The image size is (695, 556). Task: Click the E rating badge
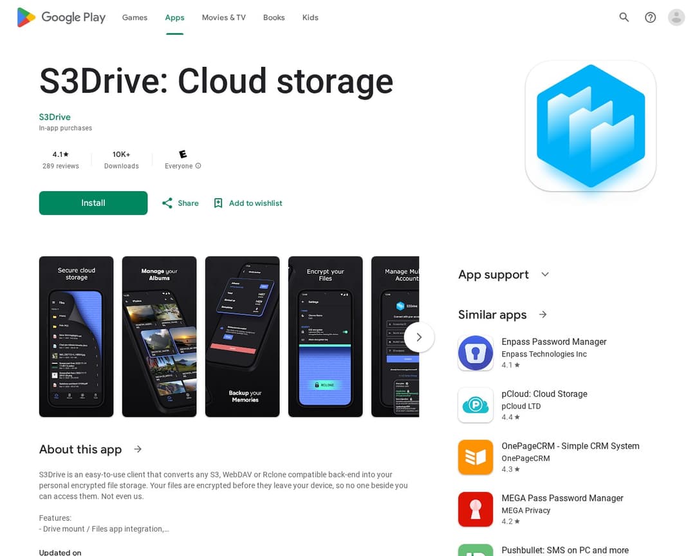click(183, 154)
